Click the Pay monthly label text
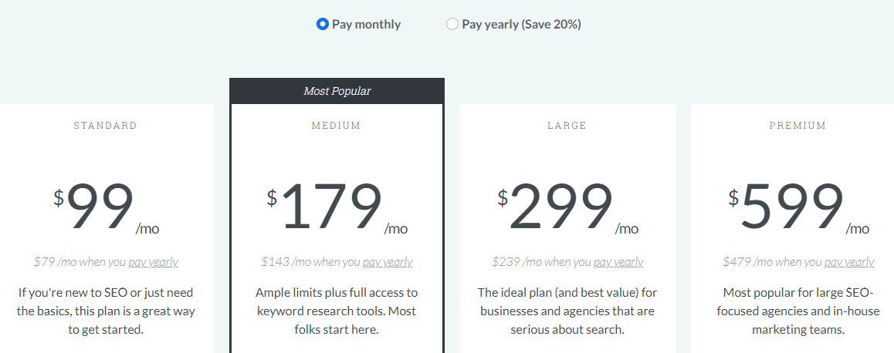 pos(366,24)
